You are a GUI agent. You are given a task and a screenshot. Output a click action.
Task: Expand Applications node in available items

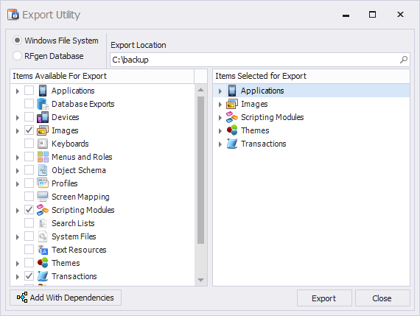pos(18,91)
